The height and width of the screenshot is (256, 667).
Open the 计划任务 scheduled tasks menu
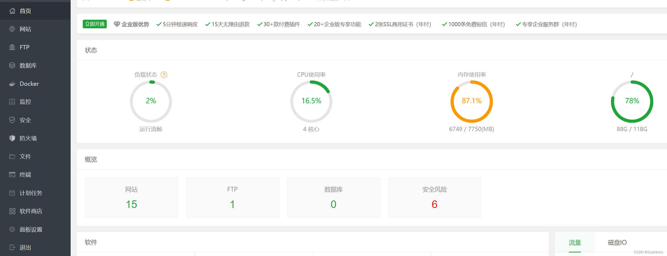(x=31, y=193)
